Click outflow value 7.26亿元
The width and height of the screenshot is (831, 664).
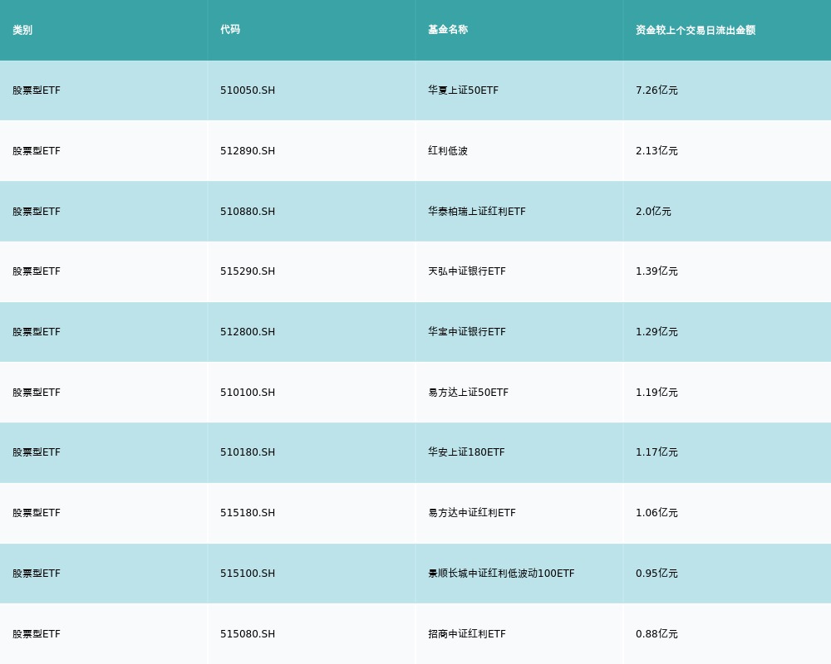point(656,90)
